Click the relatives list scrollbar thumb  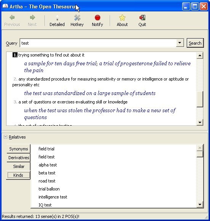coord(200,154)
